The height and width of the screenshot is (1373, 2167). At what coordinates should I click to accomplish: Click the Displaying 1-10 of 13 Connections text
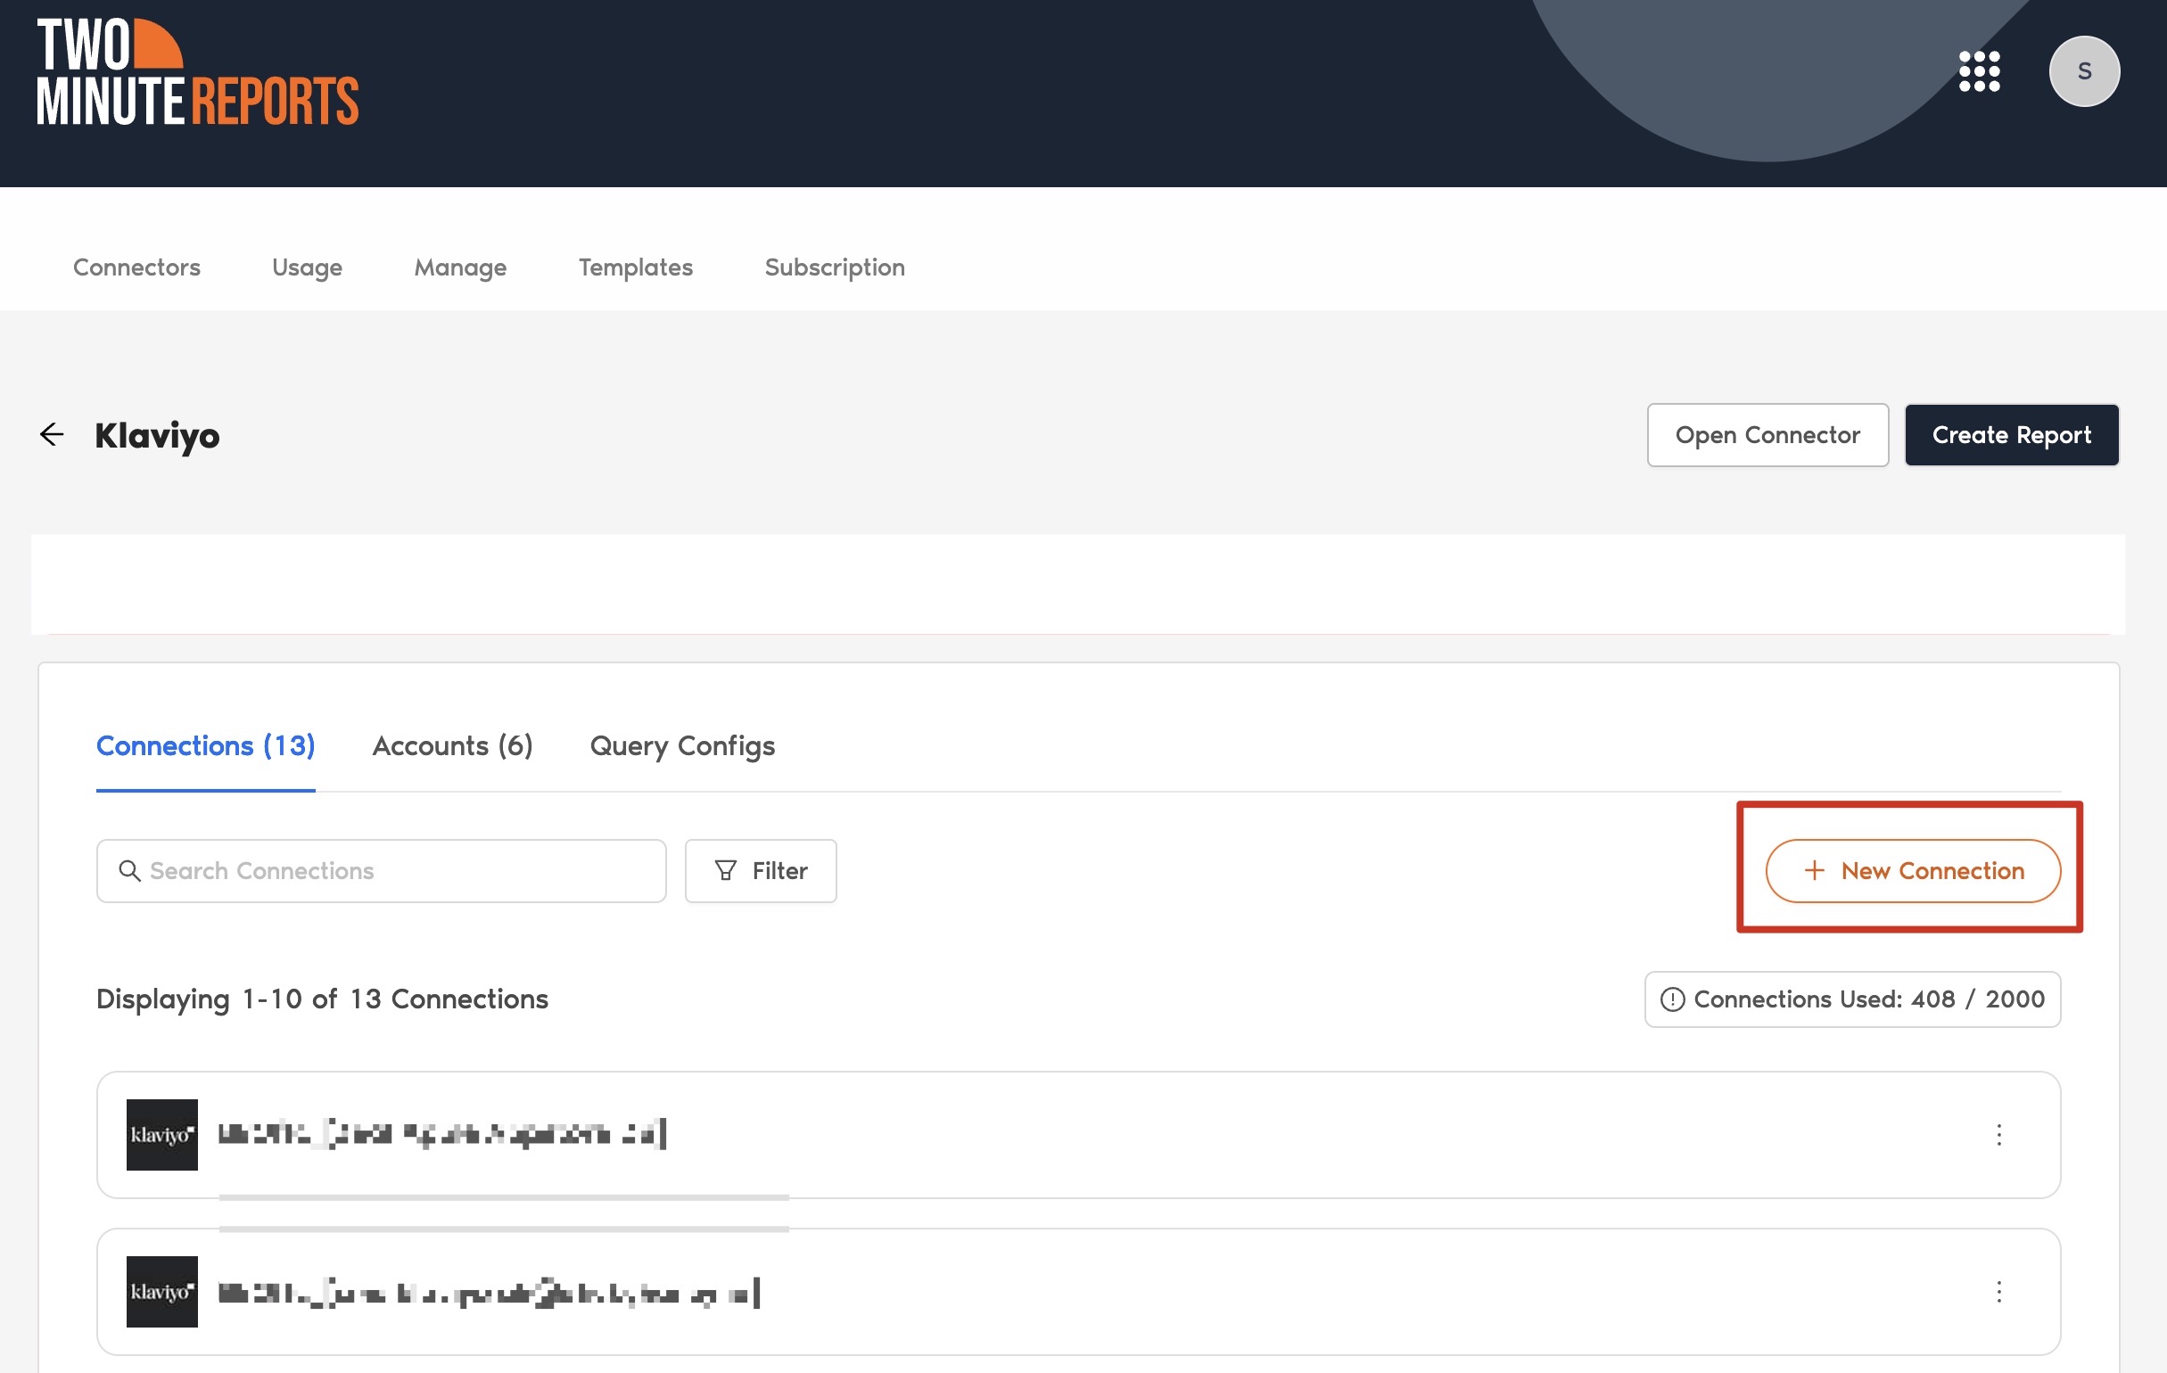tap(322, 999)
